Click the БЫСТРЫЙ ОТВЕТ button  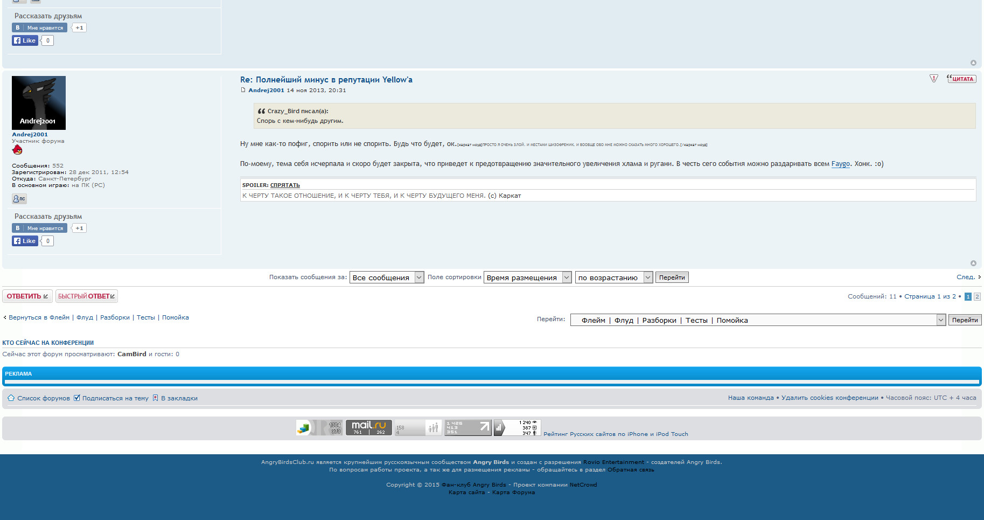pyautogui.click(x=87, y=296)
